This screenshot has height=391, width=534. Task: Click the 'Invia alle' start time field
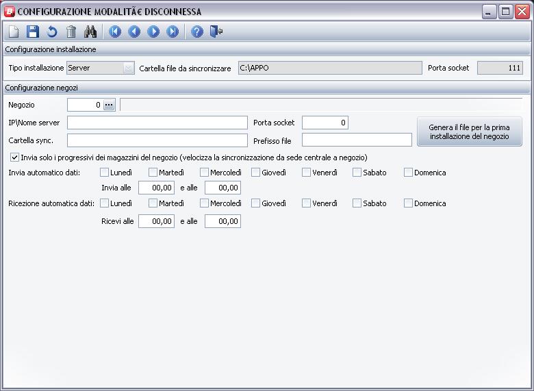156,188
